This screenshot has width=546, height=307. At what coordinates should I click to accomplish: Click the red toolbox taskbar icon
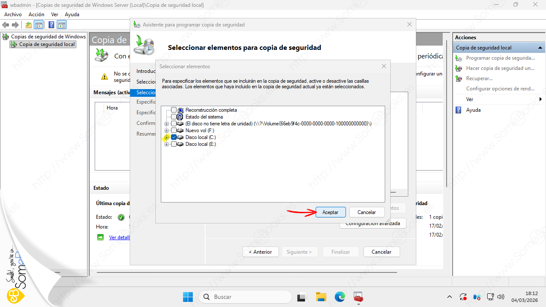(358, 297)
